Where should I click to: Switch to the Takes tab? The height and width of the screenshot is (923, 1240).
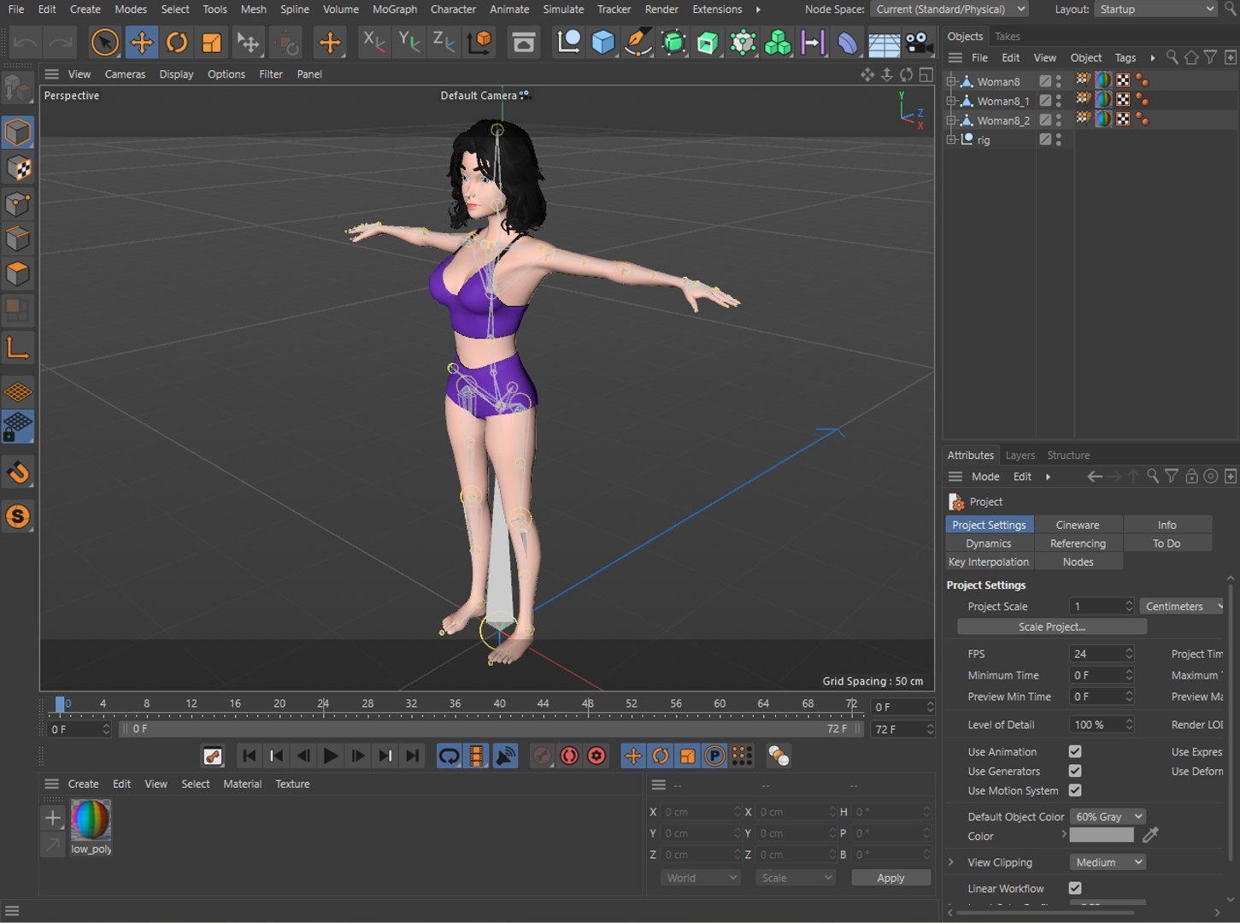pos(1007,37)
